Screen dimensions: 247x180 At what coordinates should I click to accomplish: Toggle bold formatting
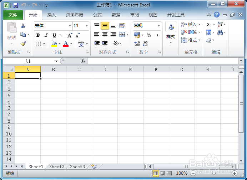pos(38,35)
